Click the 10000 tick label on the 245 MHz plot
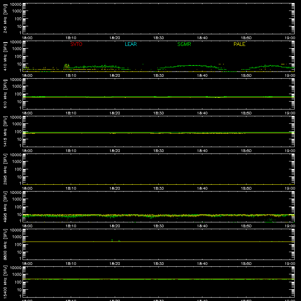Viewport: 301px width, 301px height. point(16,5)
